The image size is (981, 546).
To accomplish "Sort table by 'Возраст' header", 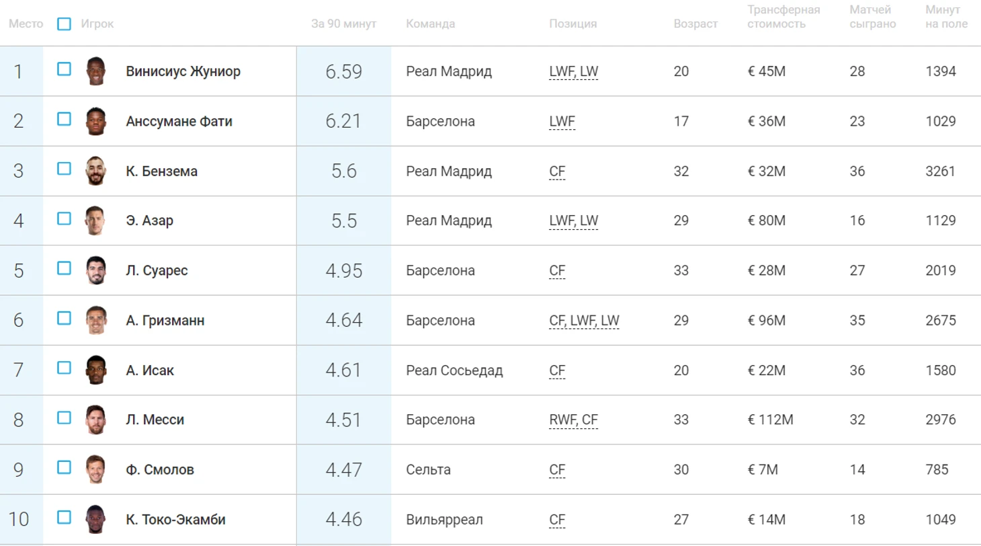I will [695, 24].
